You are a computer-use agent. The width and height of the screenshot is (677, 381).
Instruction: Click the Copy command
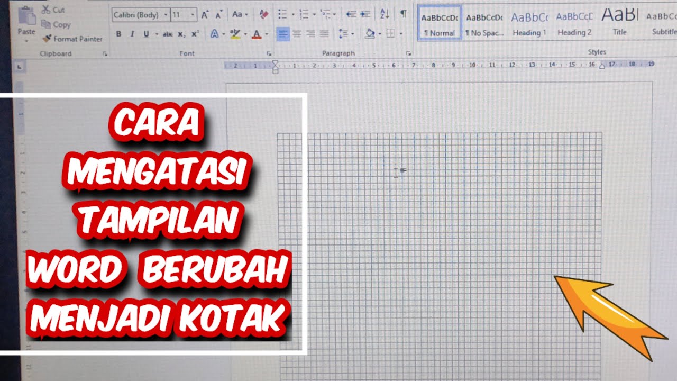[x=56, y=24]
